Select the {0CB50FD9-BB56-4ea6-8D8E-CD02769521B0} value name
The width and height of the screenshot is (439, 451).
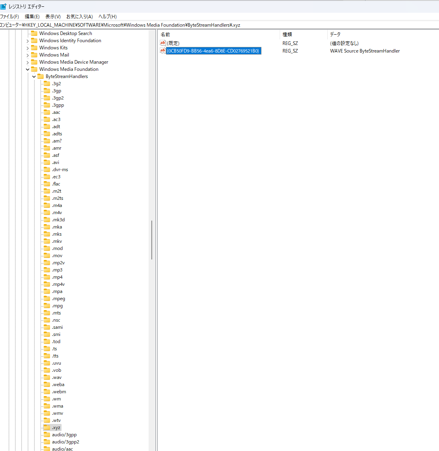tap(214, 51)
